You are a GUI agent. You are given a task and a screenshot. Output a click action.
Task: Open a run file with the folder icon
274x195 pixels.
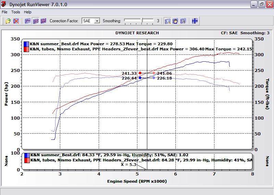tap(8, 21)
